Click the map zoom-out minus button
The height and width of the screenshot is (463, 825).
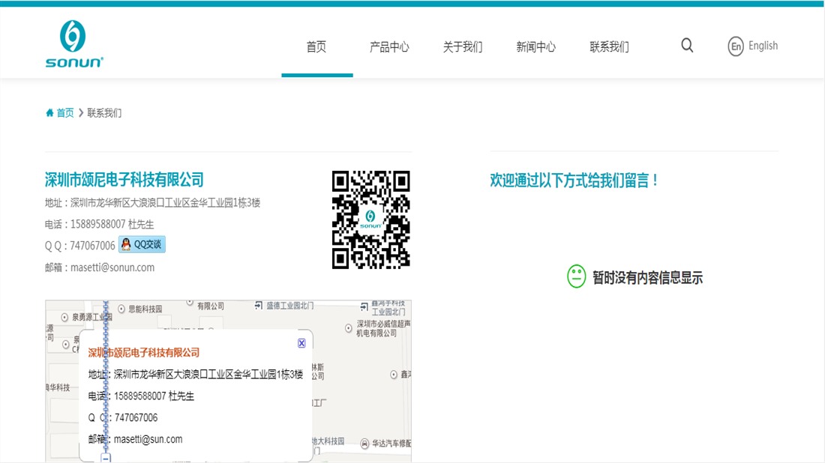[x=106, y=459]
